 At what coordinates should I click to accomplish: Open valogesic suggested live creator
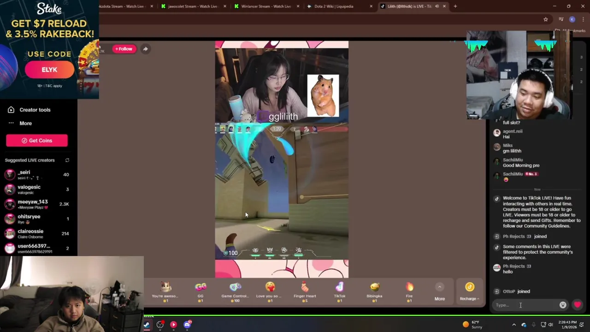(37, 190)
